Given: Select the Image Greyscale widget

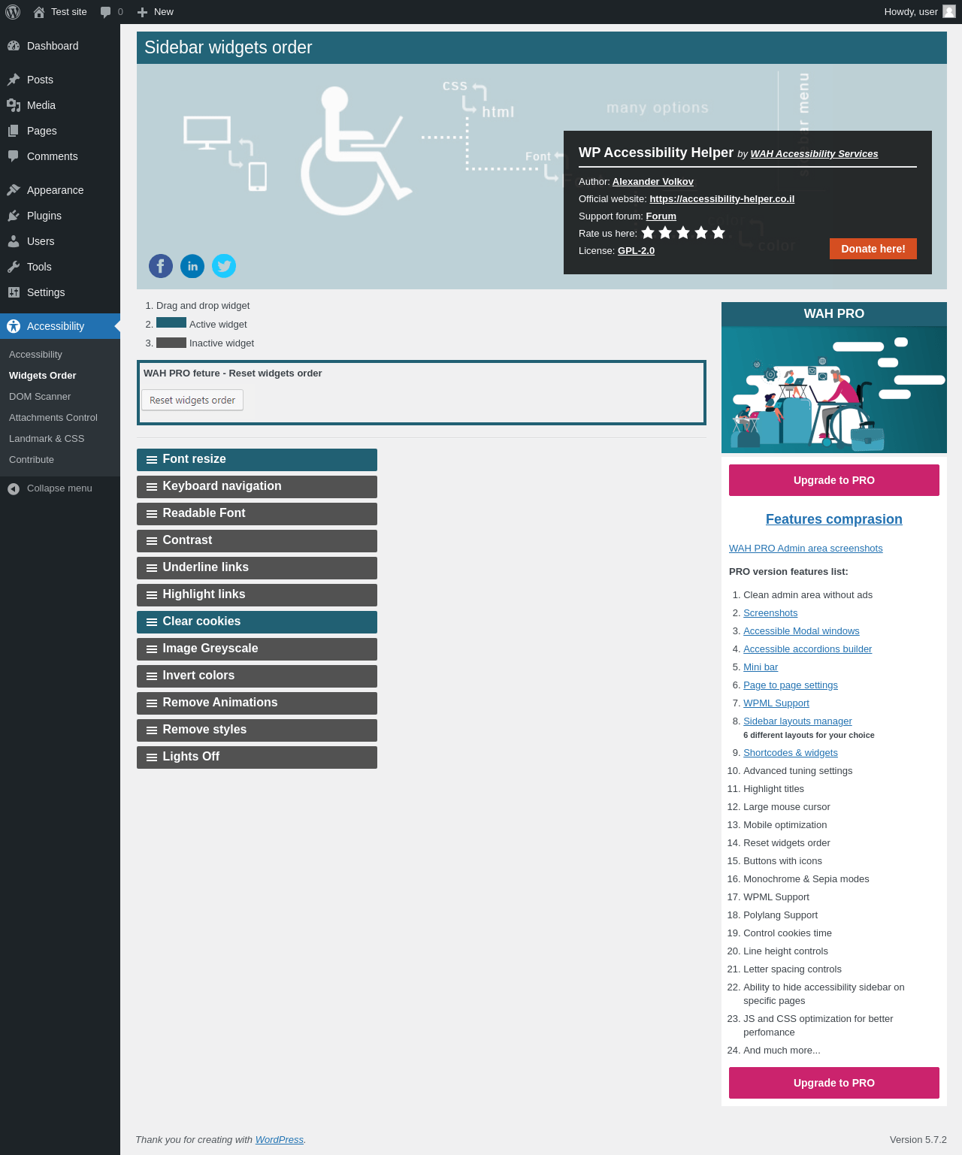Looking at the screenshot, I should [x=257, y=649].
